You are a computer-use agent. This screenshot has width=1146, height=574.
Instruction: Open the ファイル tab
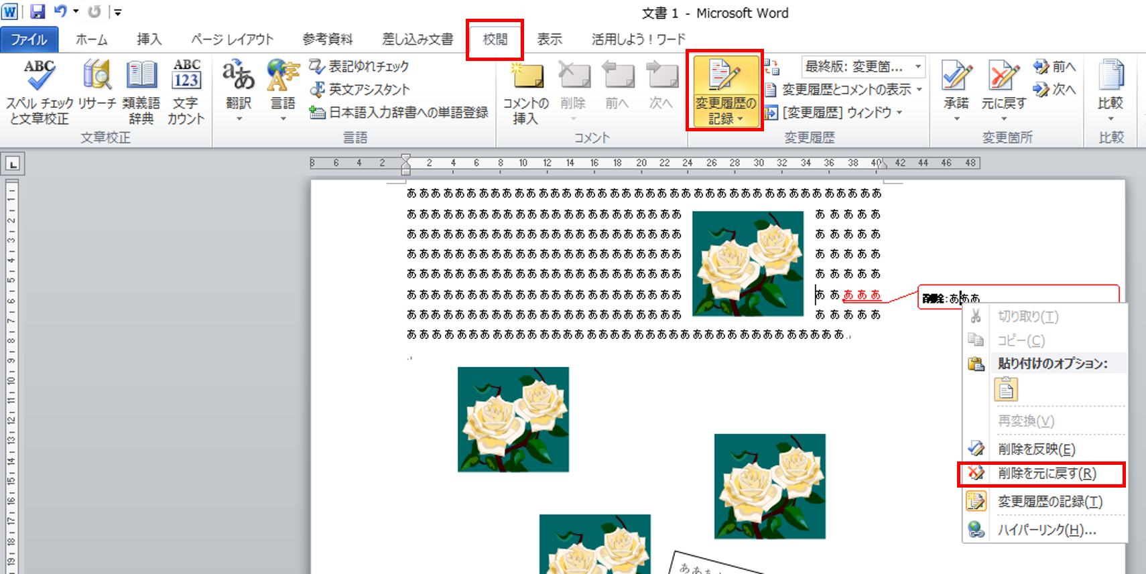click(x=29, y=40)
